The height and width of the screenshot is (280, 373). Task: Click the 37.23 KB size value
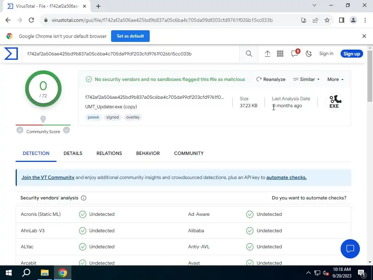coord(248,106)
